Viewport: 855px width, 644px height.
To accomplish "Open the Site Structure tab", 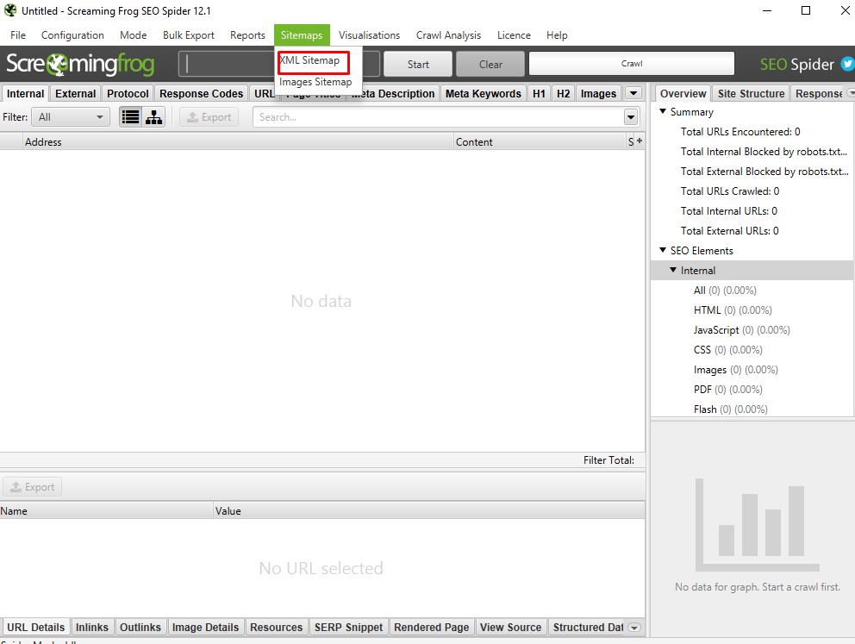I will [x=751, y=93].
